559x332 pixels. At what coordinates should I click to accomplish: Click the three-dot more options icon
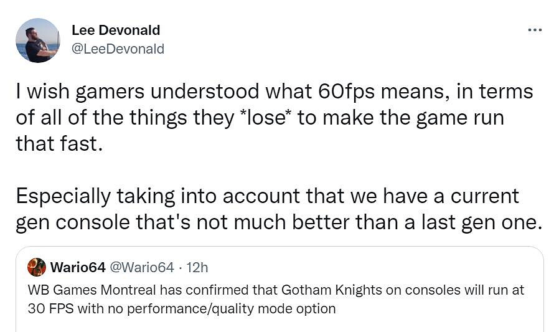coord(534,31)
